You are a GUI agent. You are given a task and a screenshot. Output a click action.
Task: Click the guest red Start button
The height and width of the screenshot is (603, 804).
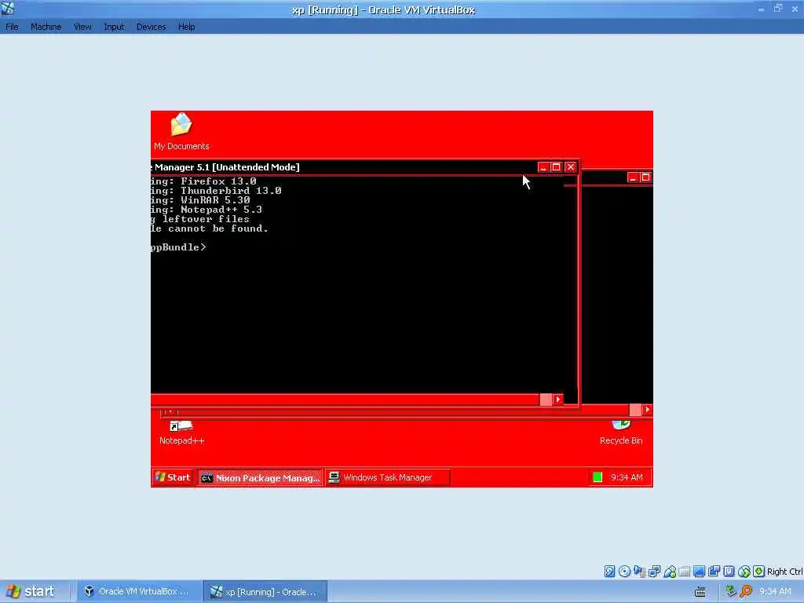[173, 477]
